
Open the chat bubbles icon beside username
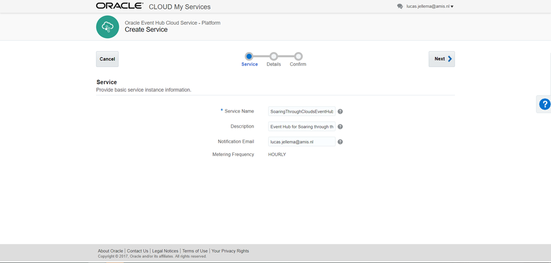[400, 6]
